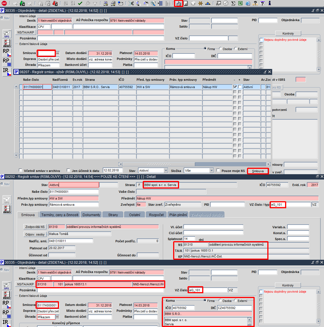Open the '...' lookup next to empty Smlouva field
324x327 pixels.
(58, 53)
